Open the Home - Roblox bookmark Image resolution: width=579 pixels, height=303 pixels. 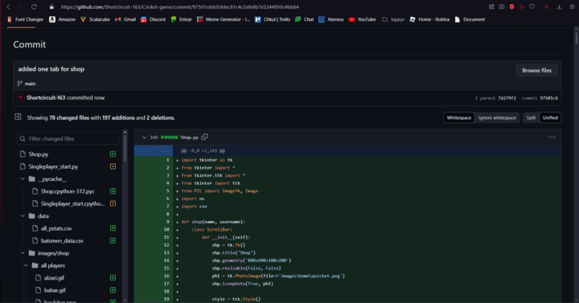click(429, 19)
